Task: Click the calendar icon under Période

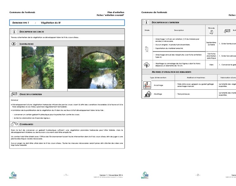Action: [x=211, y=32]
